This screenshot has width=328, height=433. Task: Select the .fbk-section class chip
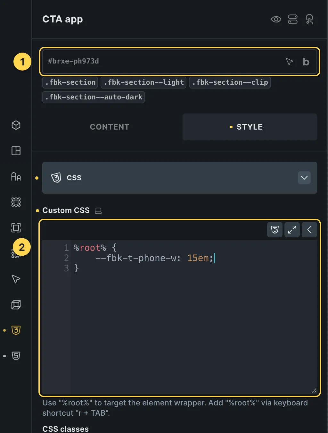point(70,82)
